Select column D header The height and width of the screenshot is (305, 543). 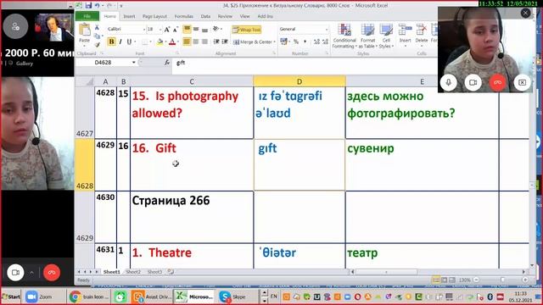(x=299, y=81)
